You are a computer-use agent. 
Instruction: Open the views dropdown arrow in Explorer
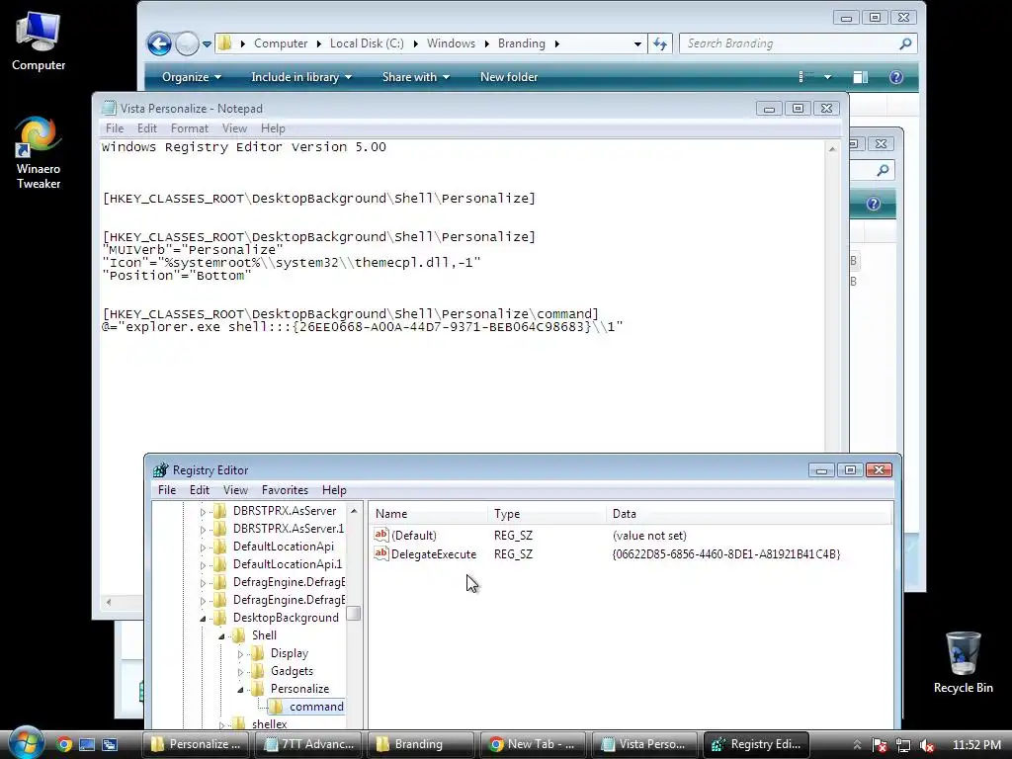click(827, 77)
